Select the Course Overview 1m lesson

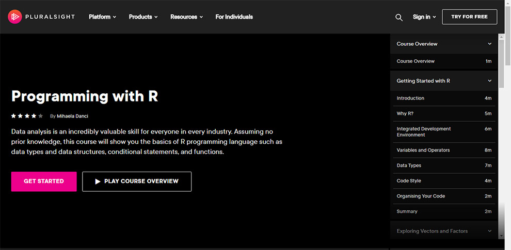click(x=444, y=61)
